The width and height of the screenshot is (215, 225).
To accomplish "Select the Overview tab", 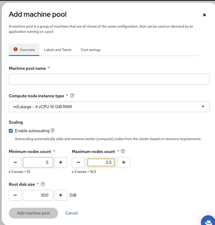I will tap(24, 50).
